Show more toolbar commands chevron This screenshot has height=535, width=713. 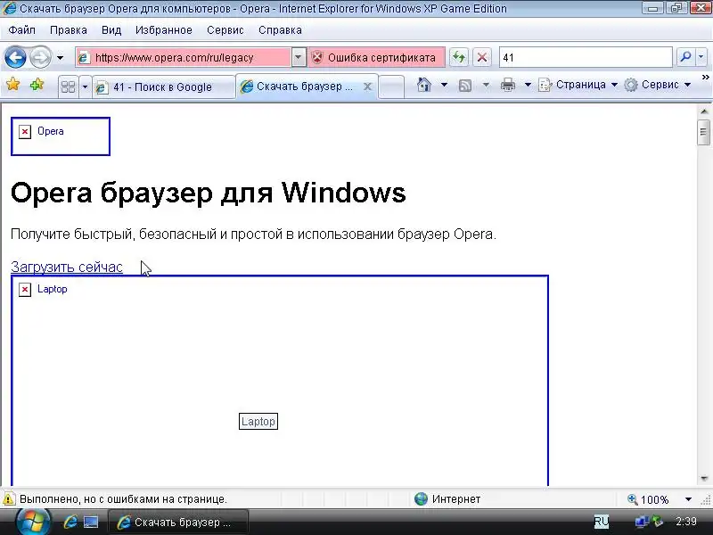pos(705,78)
